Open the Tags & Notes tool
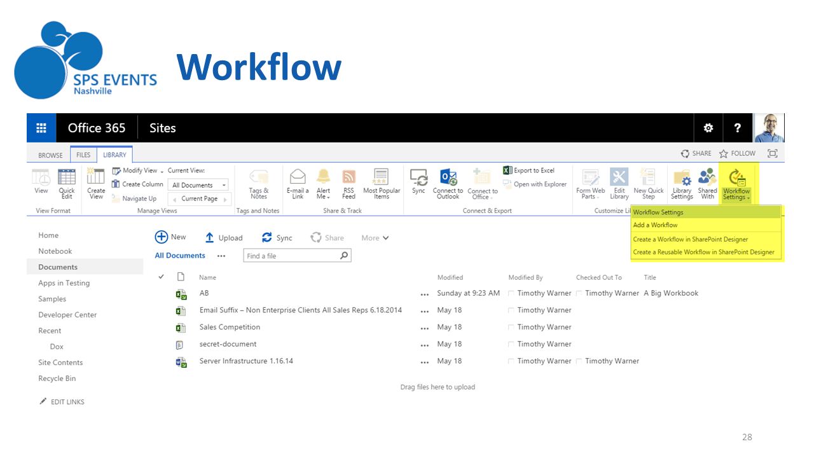The height and width of the screenshot is (458, 814). click(259, 184)
